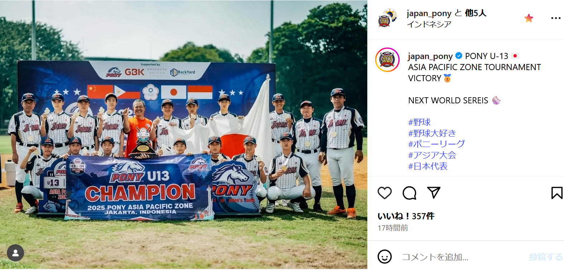Focus the コメントを追加 comment field
Screen dimensions: 564x270
pos(462,257)
